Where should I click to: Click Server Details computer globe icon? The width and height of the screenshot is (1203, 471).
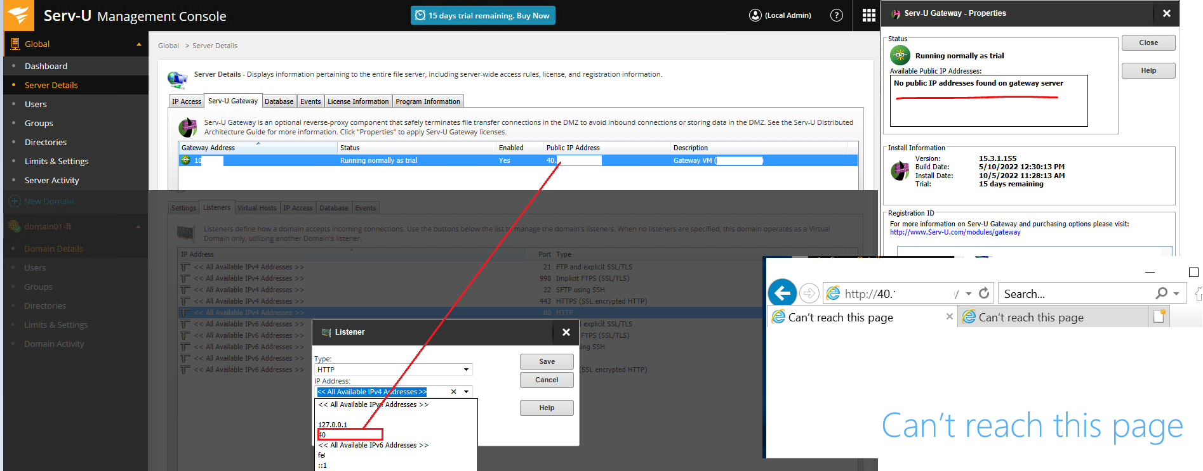click(178, 79)
